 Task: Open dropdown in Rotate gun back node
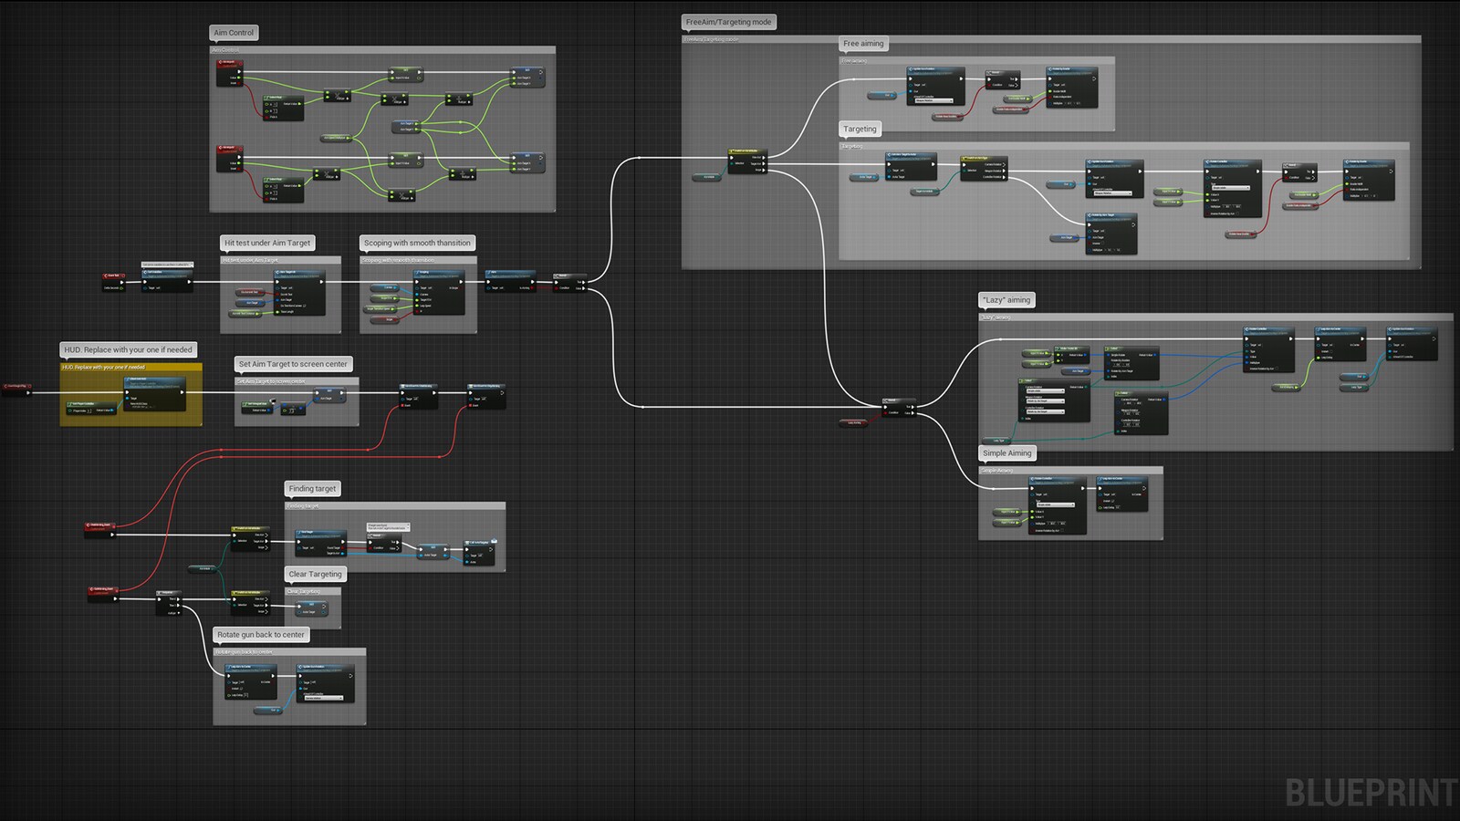pyautogui.click(x=323, y=698)
